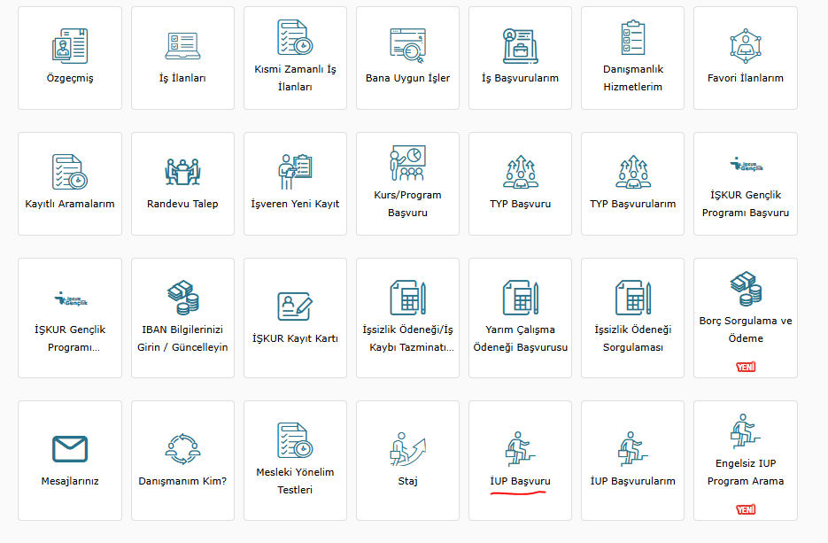Click the Danışmanlık Hizmetlerim clipboard icon
This screenshot has width=828, height=543.
pyautogui.click(x=632, y=37)
